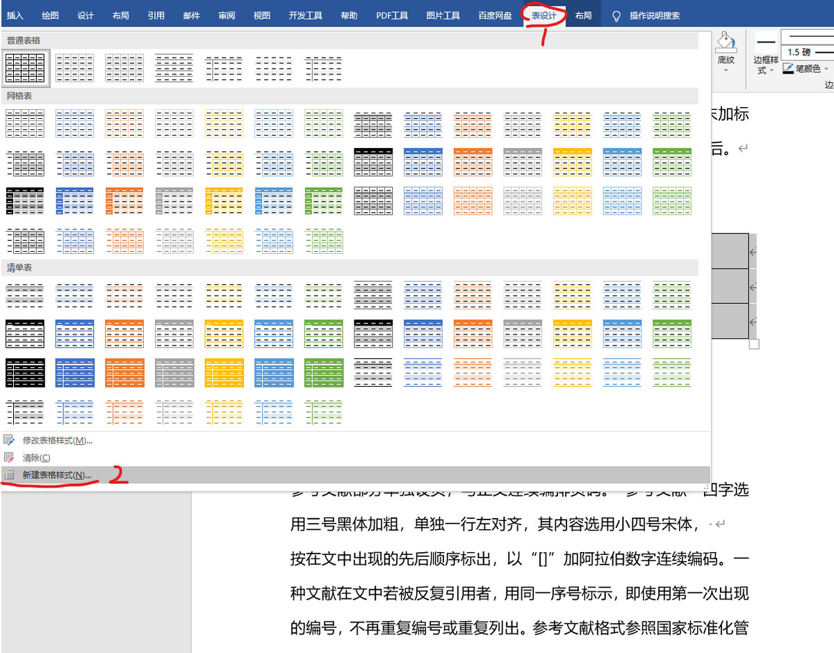The image size is (834, 653).
Task: Open the 设计 ribbon tab
Action: coord(85,15)
